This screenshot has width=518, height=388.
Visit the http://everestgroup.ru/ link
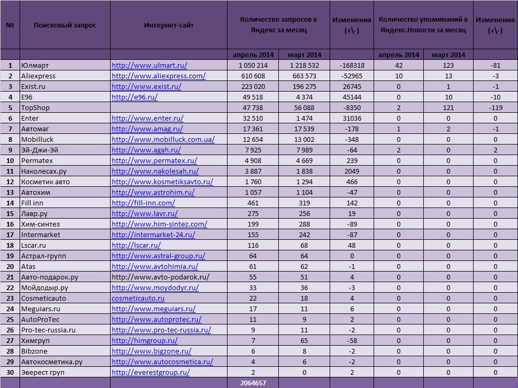(151, 372)
